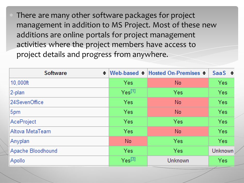This screenshot has width=244, height=183.
Task: Select 2-plan's Hosted On-Premises 'Yes' cell
Action: [178, 93]
